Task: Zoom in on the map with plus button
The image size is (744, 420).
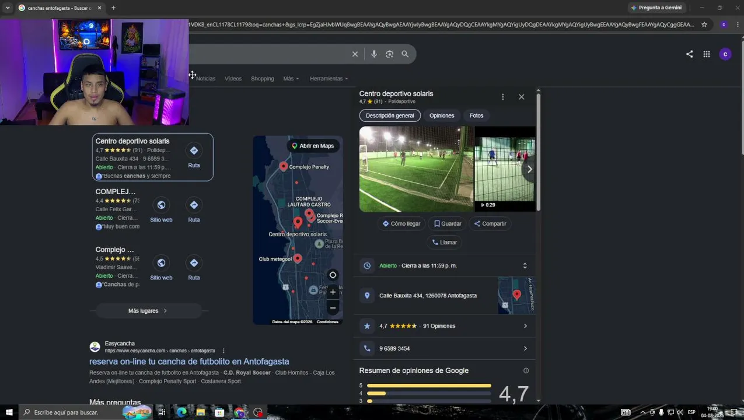Action: 333,292
